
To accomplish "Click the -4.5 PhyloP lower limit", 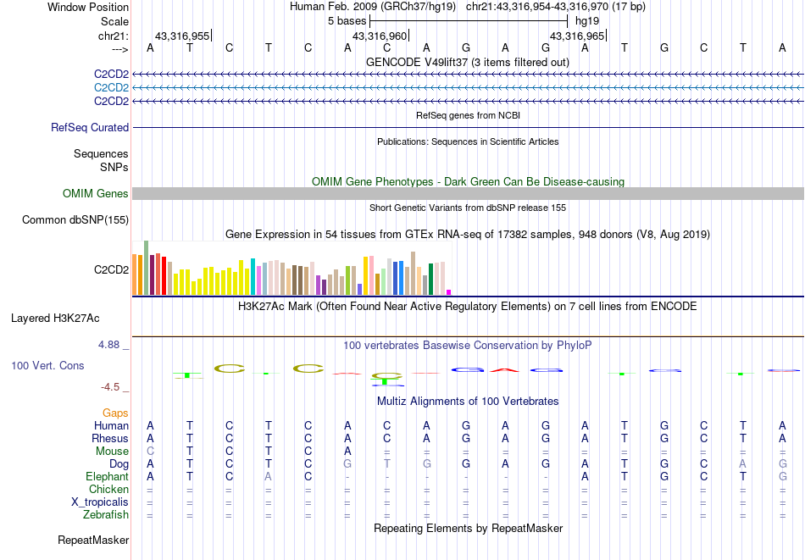I will pyautogui.click(x=110, y=387).
